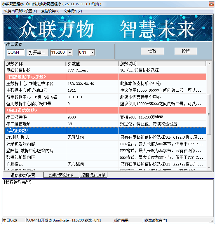This screenshot has width=216, height=225.
Task: Click the 参数名称 column header
Action: (35, 64)
